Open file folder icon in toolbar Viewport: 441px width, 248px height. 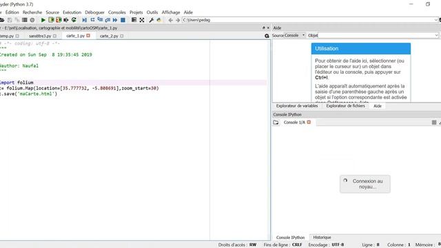pyautogui.click(x=1, y=20)
